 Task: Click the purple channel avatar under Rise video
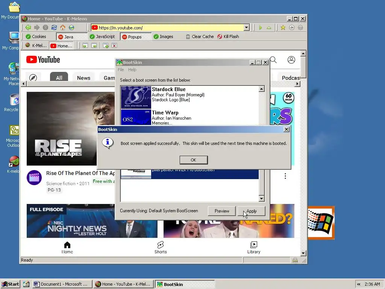[x=34, y=178]
